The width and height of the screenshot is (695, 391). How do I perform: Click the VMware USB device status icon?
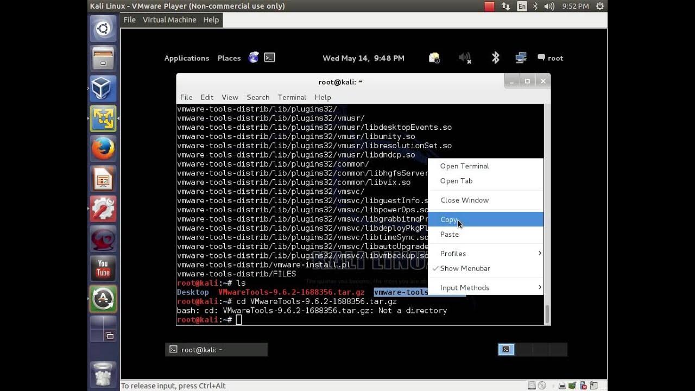583,386
